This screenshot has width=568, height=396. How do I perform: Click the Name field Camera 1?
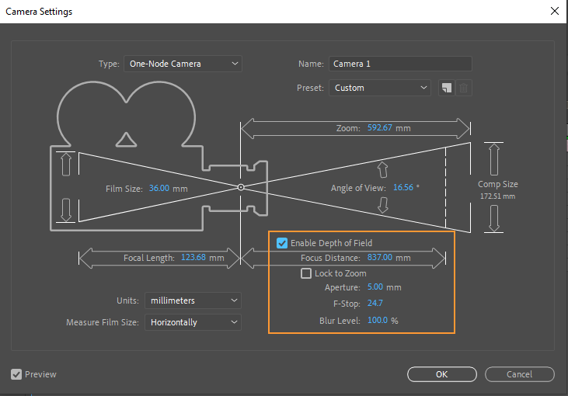pyautogui.click(x=400, y=64)
